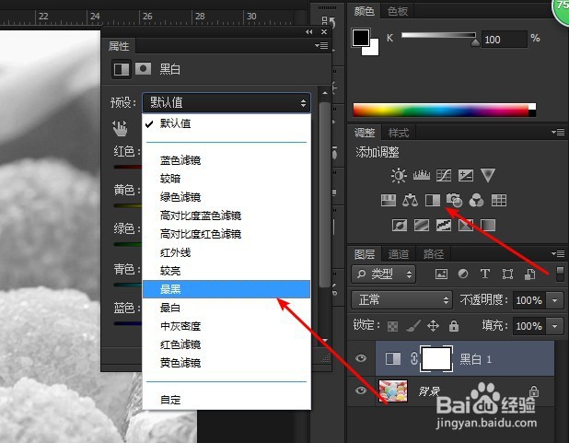Click the K slider handle
Image resolution: width=569 pixels, height=443 pixels.
pyautogui.click(x=475, y=43)
